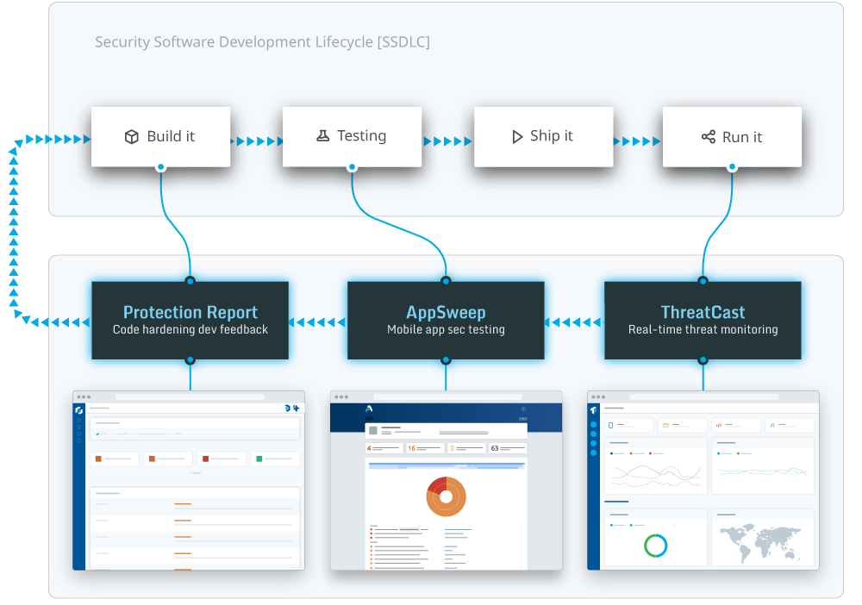Viewport: 862px width, 605px height.
Task: Click the share nodes icon beside Run it
Action: coord(708,137)
